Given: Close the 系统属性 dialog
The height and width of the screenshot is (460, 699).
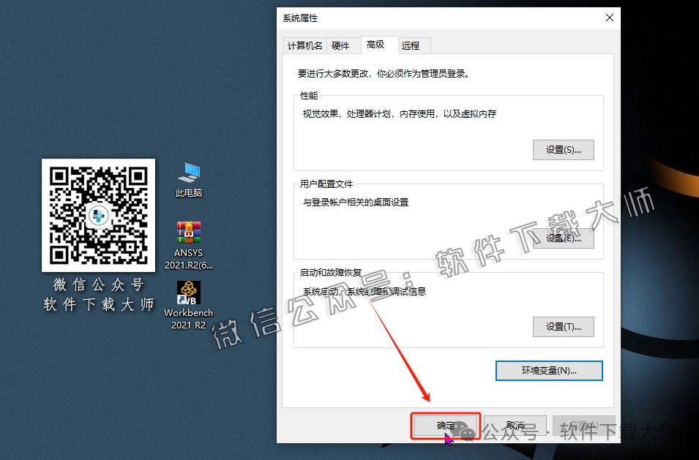Looking at the screenshot, I should (x=609, y=18).
